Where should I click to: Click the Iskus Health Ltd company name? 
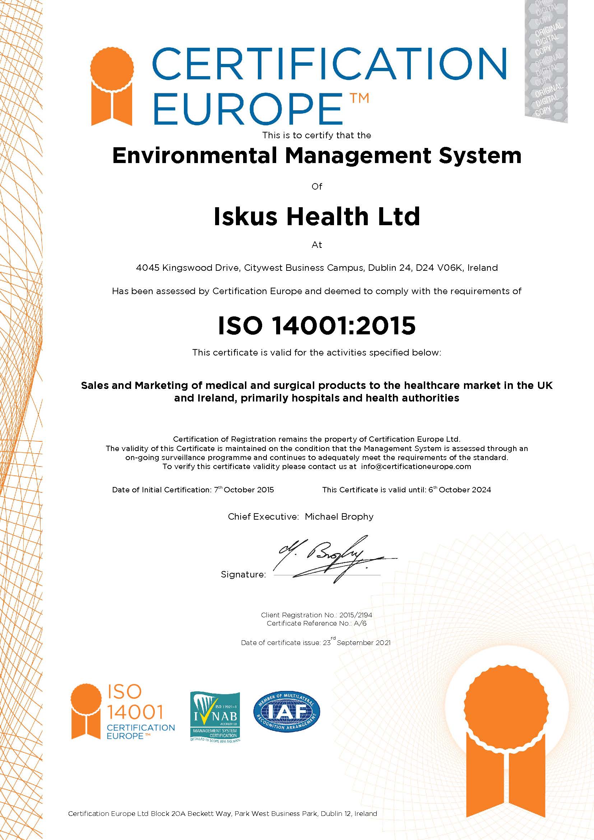[x=317, y=216]
